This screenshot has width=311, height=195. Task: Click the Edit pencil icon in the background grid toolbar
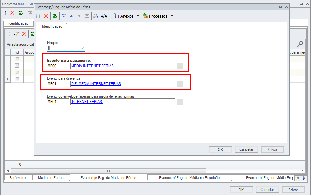[16, 34]
